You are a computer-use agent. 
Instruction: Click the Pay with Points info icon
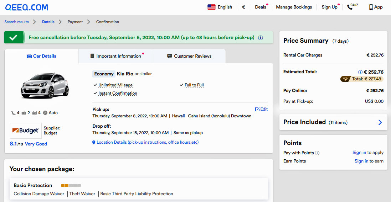pyautogui.click(x=317, y=153)
